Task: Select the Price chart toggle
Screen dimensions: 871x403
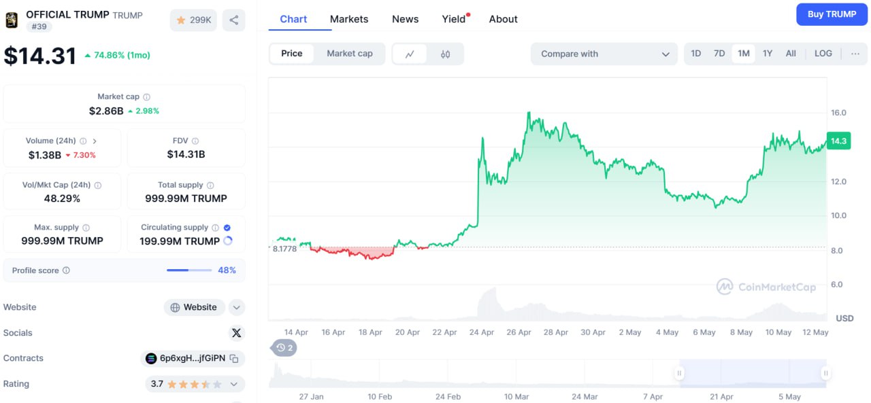Action: tap(292, 54)
